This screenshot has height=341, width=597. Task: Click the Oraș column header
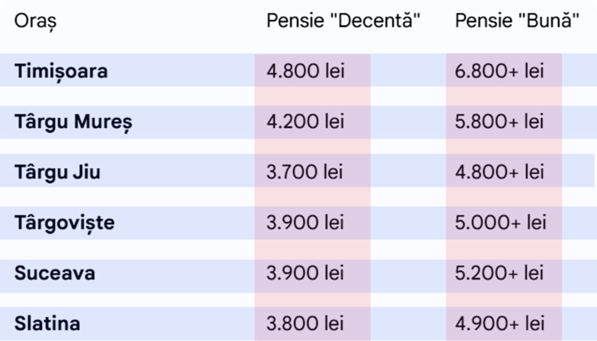[x=35, y=21]
